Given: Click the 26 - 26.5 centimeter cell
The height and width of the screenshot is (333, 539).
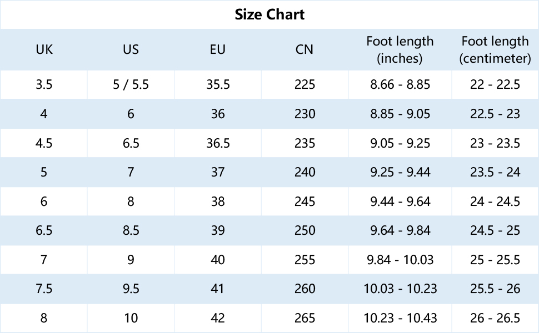Looking at the screenshot, I should [495, 318].
